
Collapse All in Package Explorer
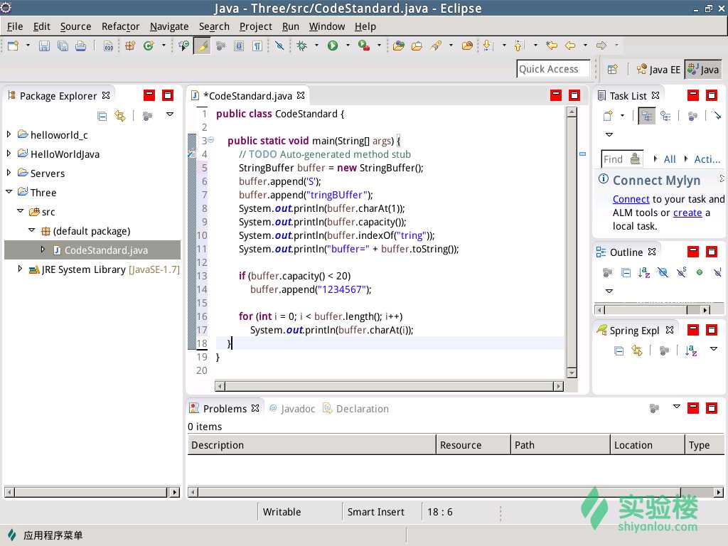(x=102, y=116)
